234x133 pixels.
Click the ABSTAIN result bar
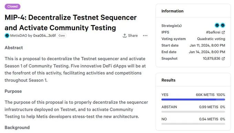coord(193,112)
